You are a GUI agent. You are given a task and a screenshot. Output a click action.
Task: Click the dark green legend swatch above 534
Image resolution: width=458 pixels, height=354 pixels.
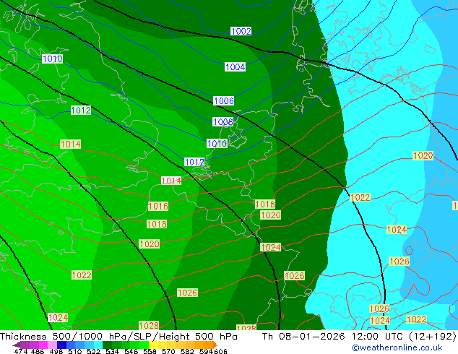(108, 345)
